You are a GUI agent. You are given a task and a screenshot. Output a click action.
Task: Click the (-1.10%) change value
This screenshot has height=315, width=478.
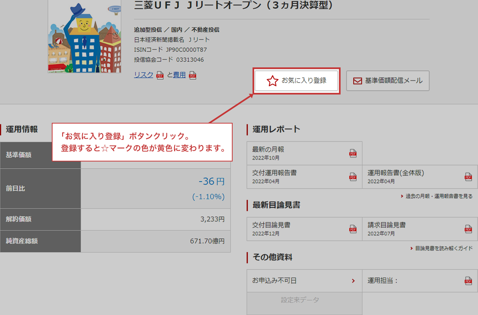pos(208,197)
